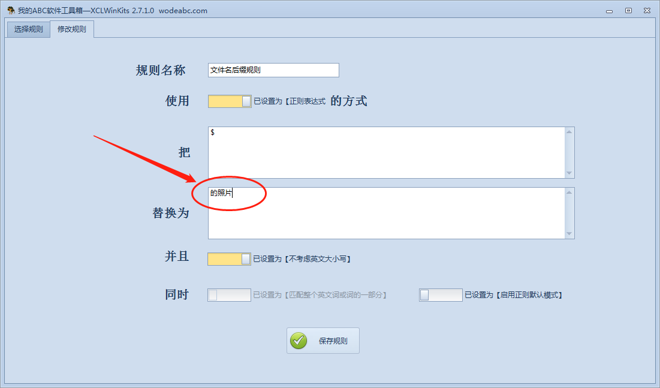Click the 保存规则 button
This screenshot has width=660, height=388.
pyautogui.click(x=323, y=341)
